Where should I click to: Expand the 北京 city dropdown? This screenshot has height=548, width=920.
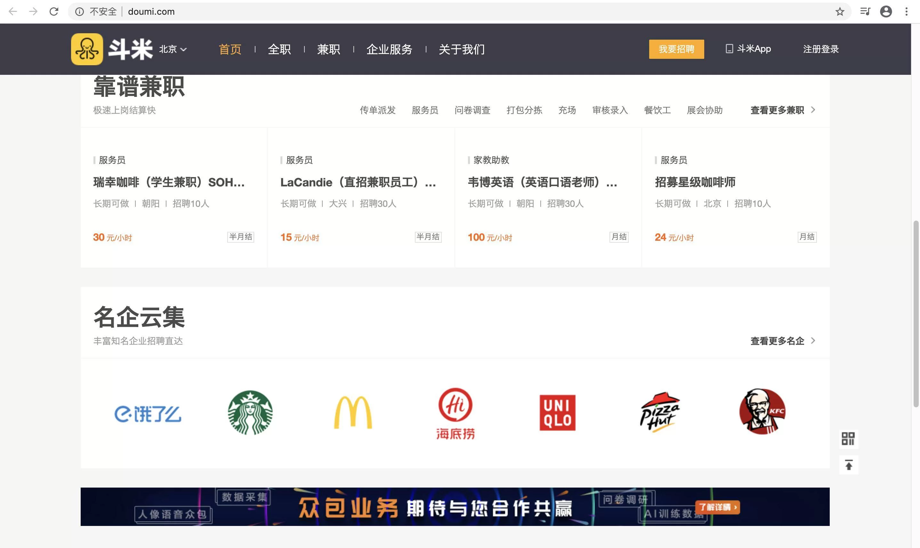(173, 49)
